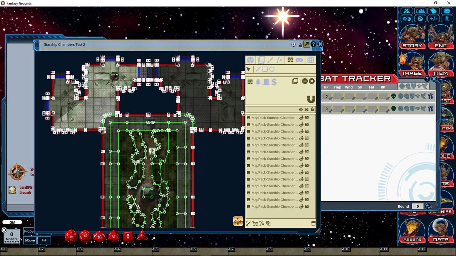Open the character figure shortcut icon
This screenshot has height=256, width=456.
pos(447,19)
